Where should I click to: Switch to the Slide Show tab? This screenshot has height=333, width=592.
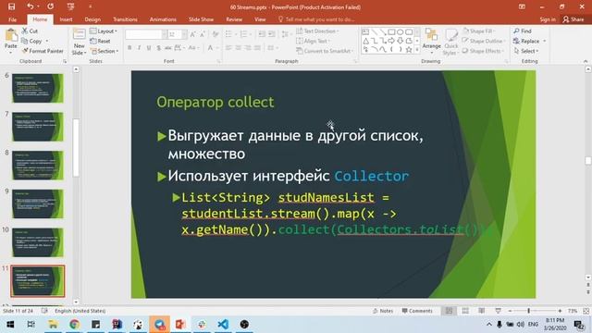point(201,19)
